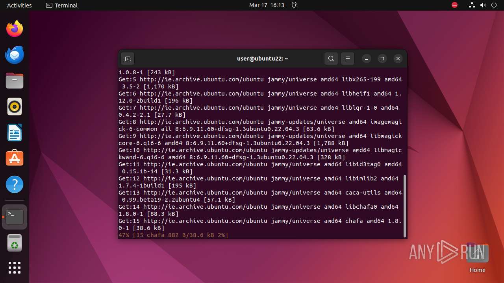Click the 'Get:13' caca-utils line

260,196
